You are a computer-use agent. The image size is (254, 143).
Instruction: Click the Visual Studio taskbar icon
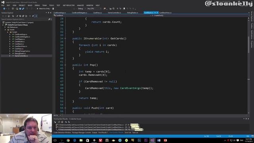tap(152, 140)
